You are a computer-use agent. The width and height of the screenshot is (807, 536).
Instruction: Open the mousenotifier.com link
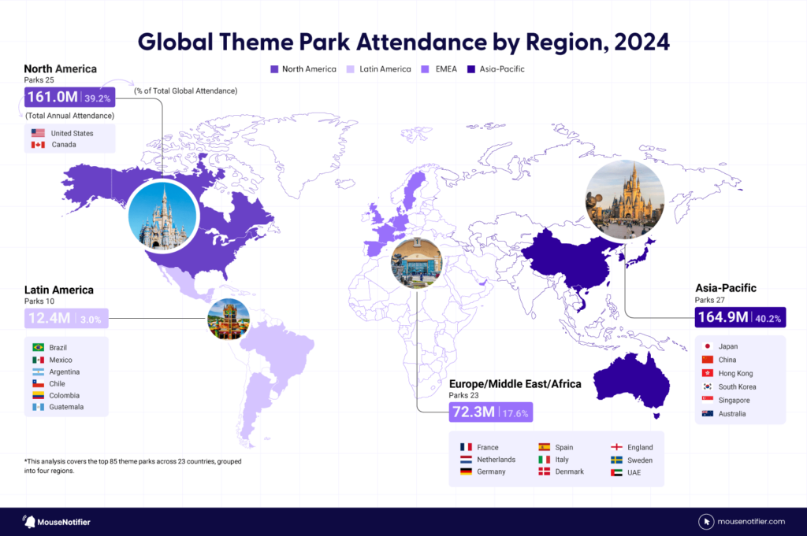tap(753, 521)
